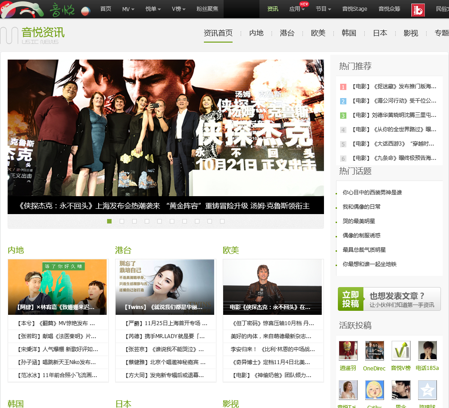Switch to the 影视 news tab

pos(411,33)
